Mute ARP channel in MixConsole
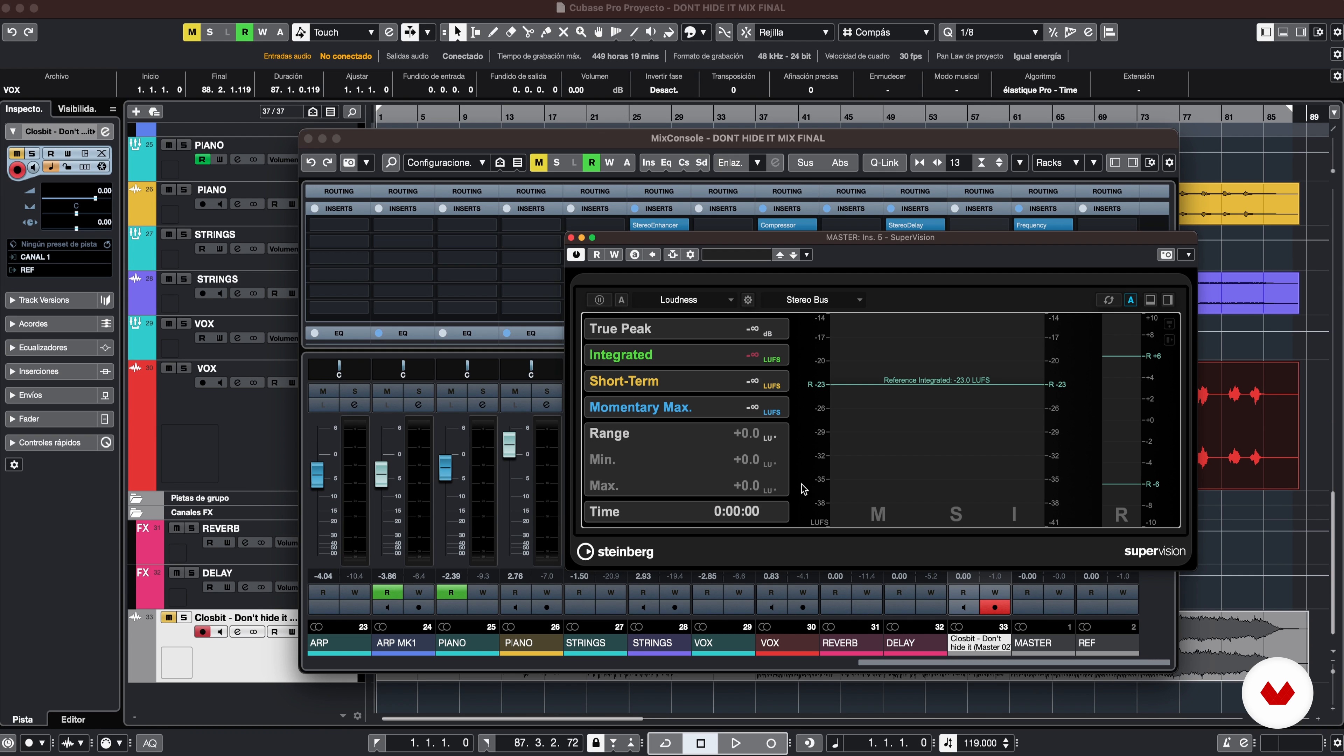This screenshot has height=756, width=1344. pos(323,391)
